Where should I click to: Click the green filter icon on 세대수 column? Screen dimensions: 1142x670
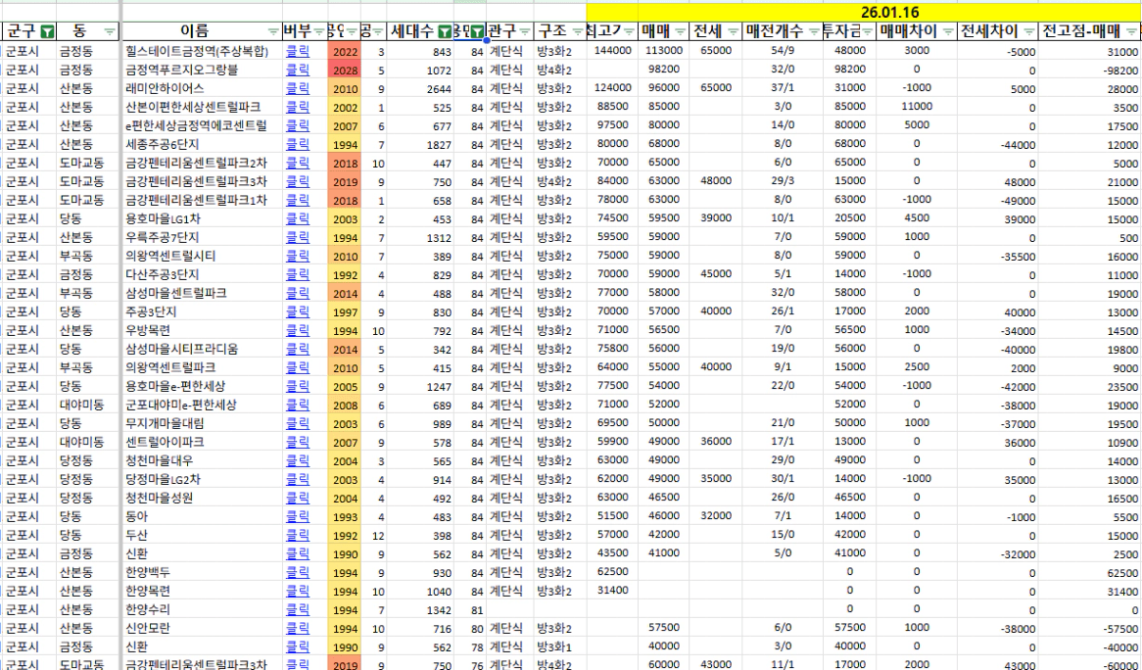tap(446, 31)
